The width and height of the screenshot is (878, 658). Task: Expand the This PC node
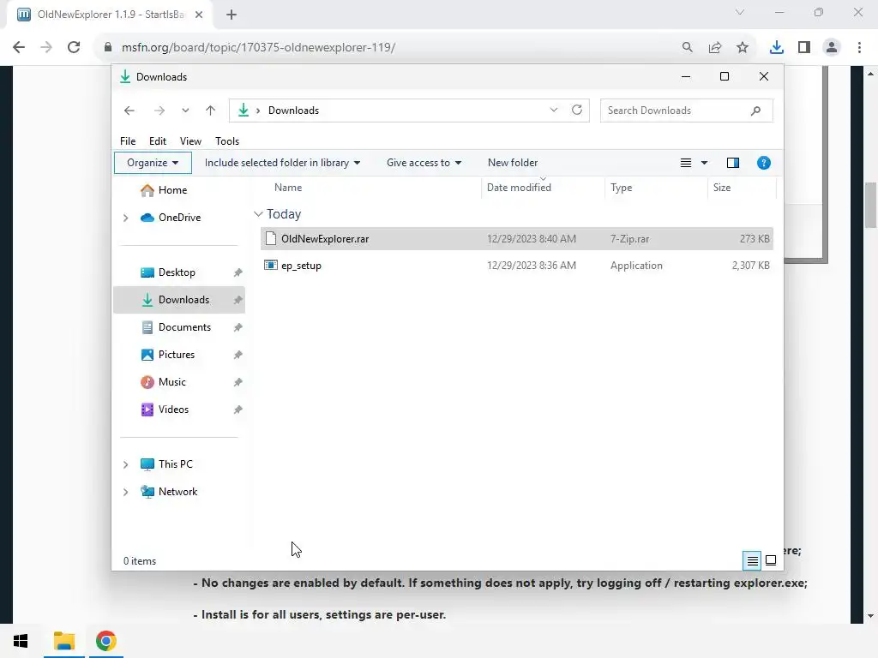click(125, 464)
